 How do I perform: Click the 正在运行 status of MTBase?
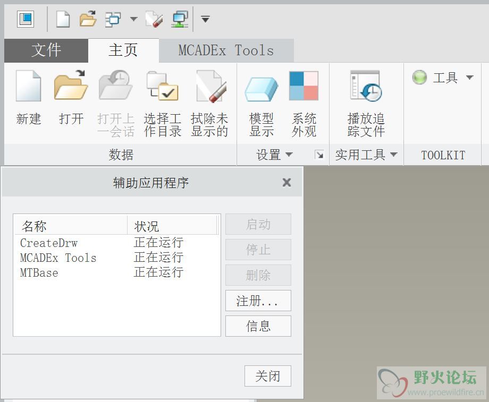[x=159, y=272]
